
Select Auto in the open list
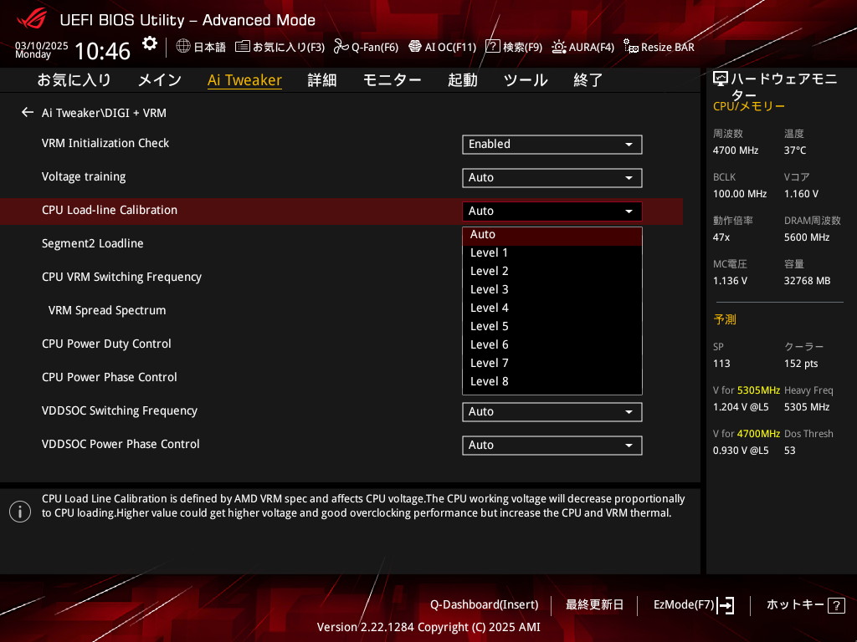coord(552,235)
